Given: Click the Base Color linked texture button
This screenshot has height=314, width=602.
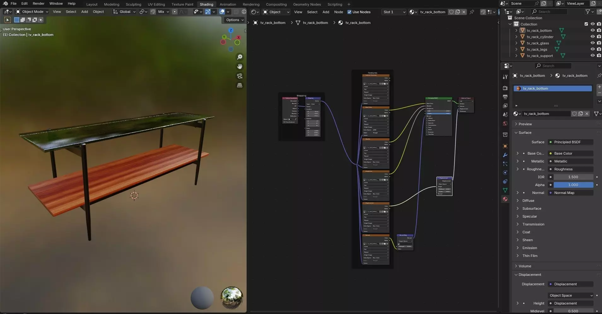Looking at the screenshot, I should (x=571, y=153).
